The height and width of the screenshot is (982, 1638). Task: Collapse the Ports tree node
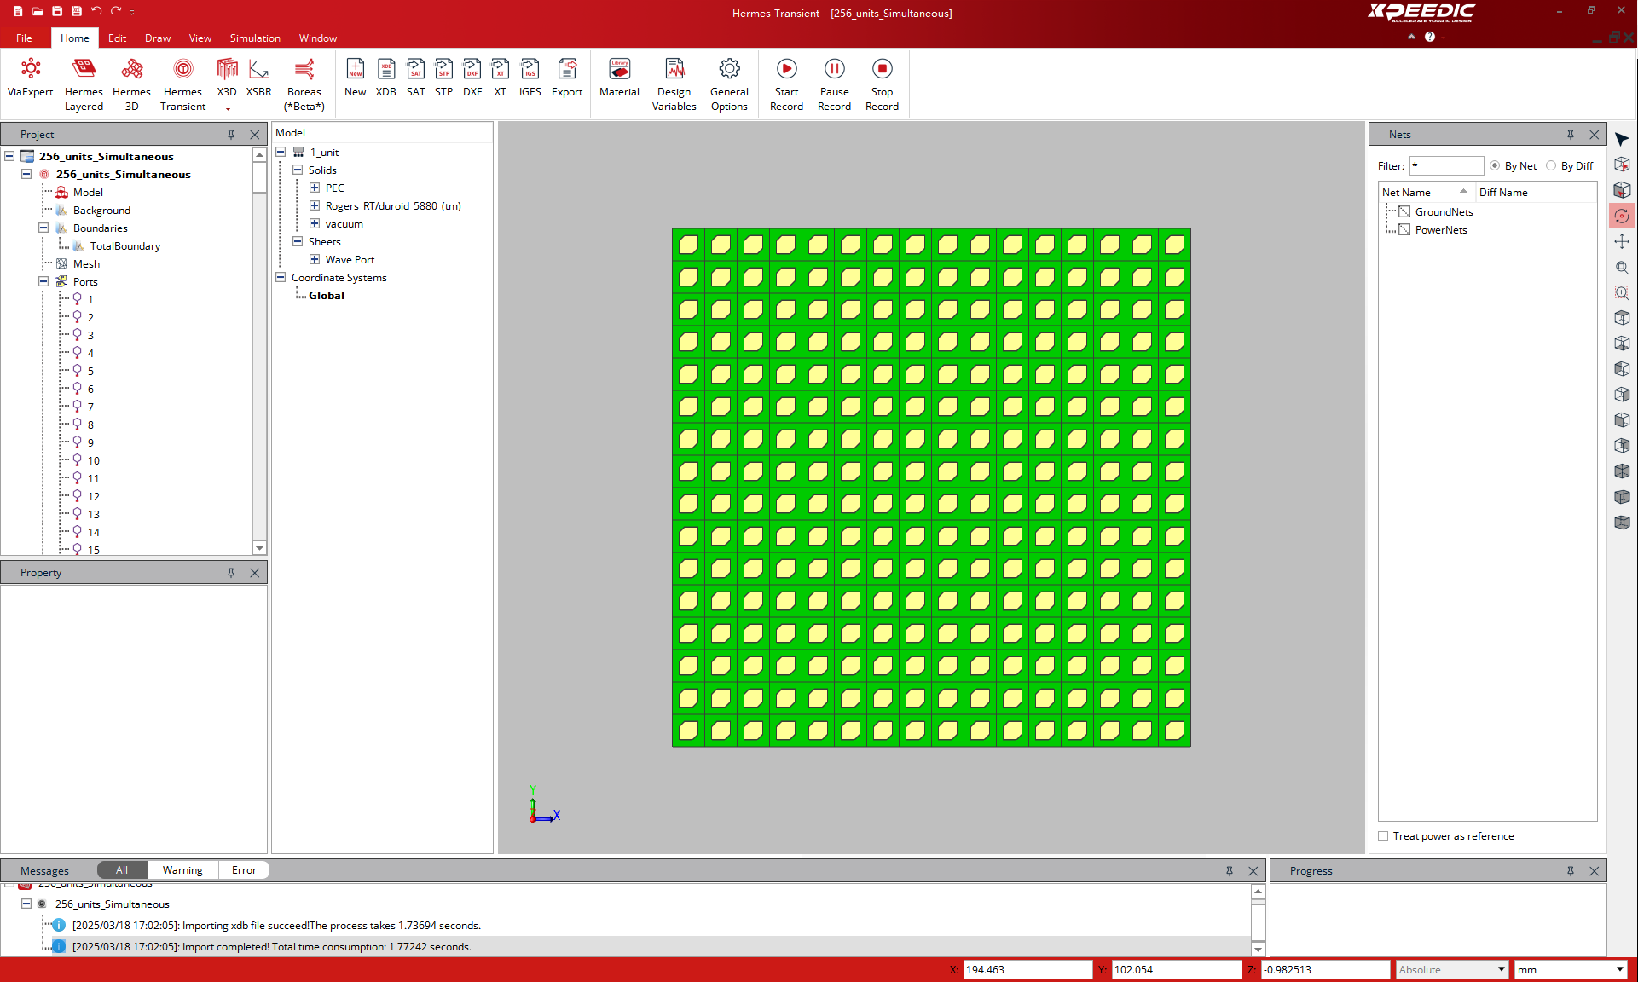pos(43,281)
